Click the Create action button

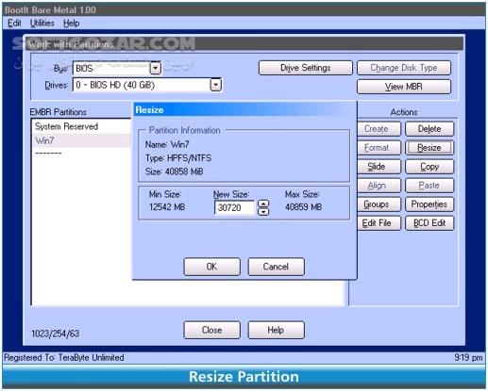(x=379, y=129)
